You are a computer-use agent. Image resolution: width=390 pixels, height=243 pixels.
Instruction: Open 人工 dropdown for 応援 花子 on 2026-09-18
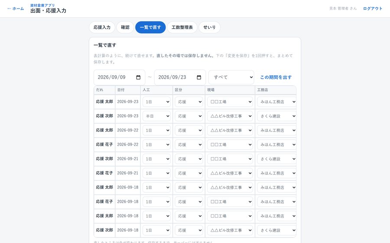(156, 202)
